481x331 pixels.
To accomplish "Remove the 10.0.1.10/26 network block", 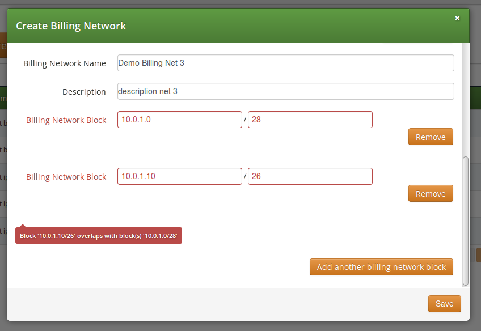I will click(431, 194).
